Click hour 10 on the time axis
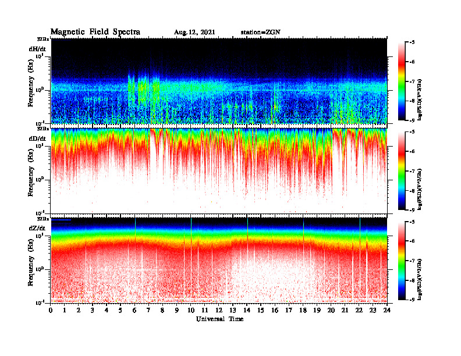461x356 pixels. click(191, 310)
